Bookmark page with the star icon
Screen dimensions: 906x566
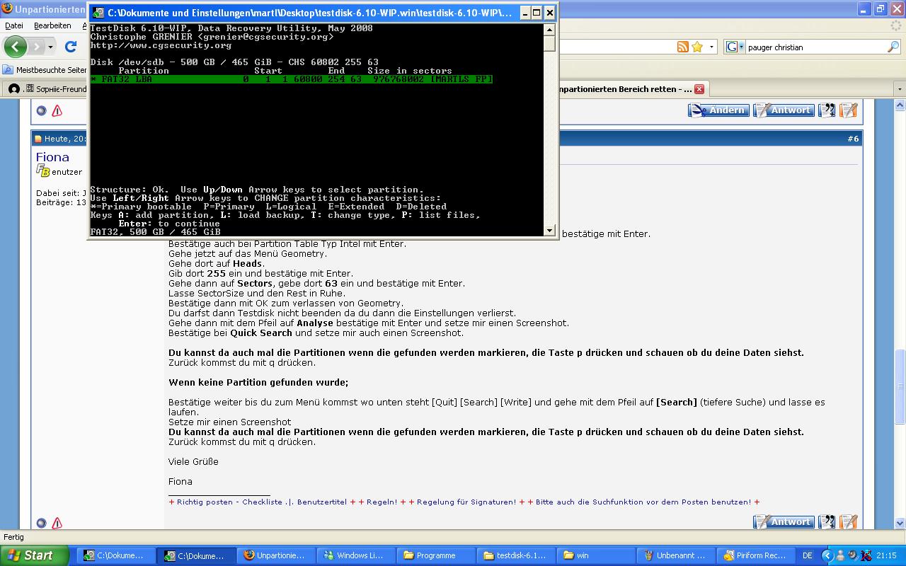(697, 47)
